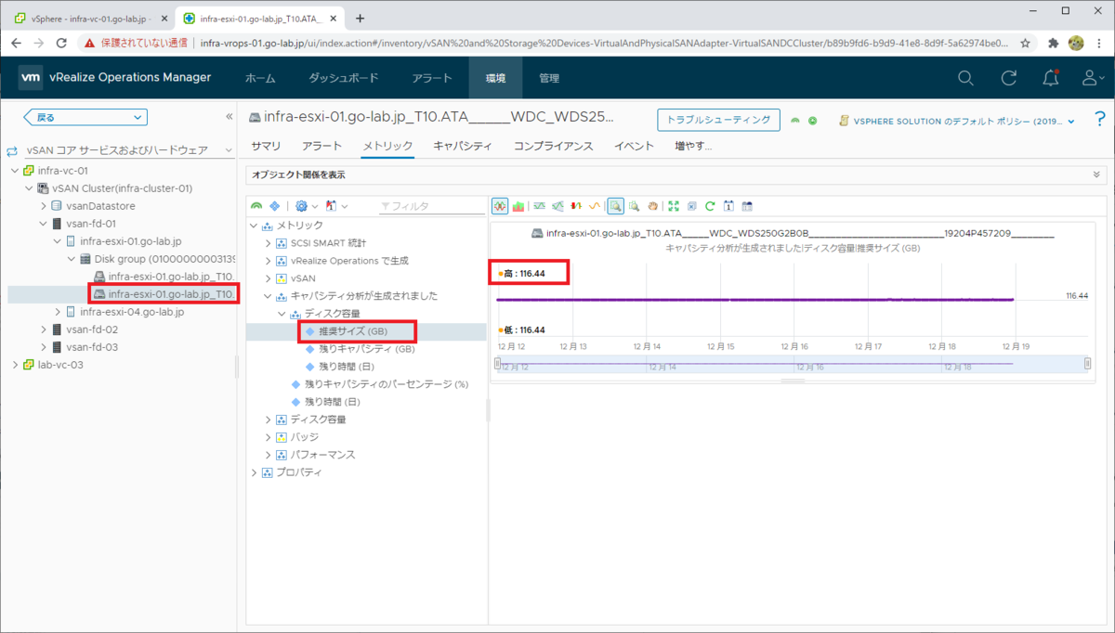Refresh charts with green arrow icon
Viewport: 1115px width, 633px height.
[x=710, y=205]
